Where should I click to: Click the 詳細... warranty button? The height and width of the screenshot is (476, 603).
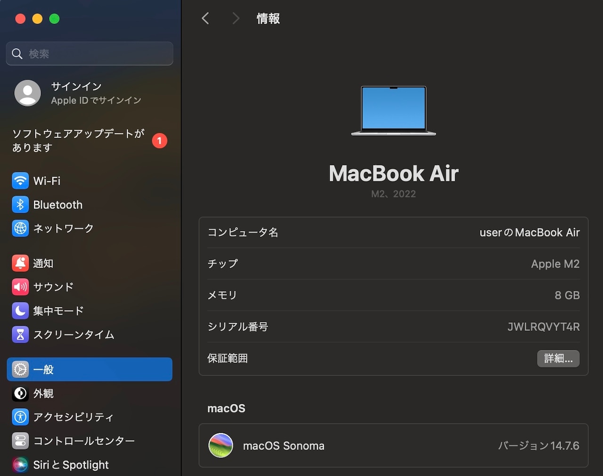[x=558, y=358]
